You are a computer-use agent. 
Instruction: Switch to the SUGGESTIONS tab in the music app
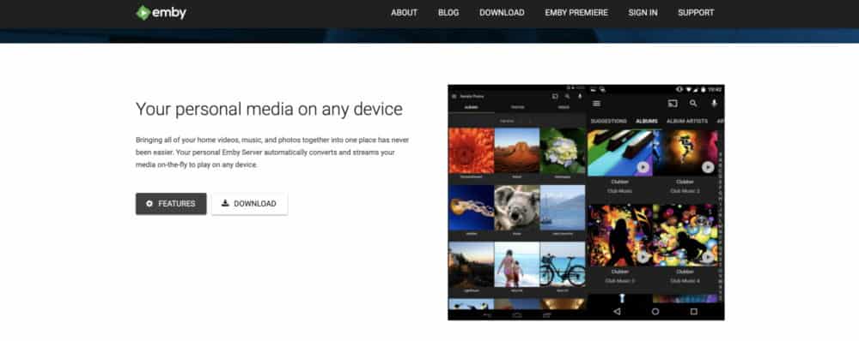609,121
